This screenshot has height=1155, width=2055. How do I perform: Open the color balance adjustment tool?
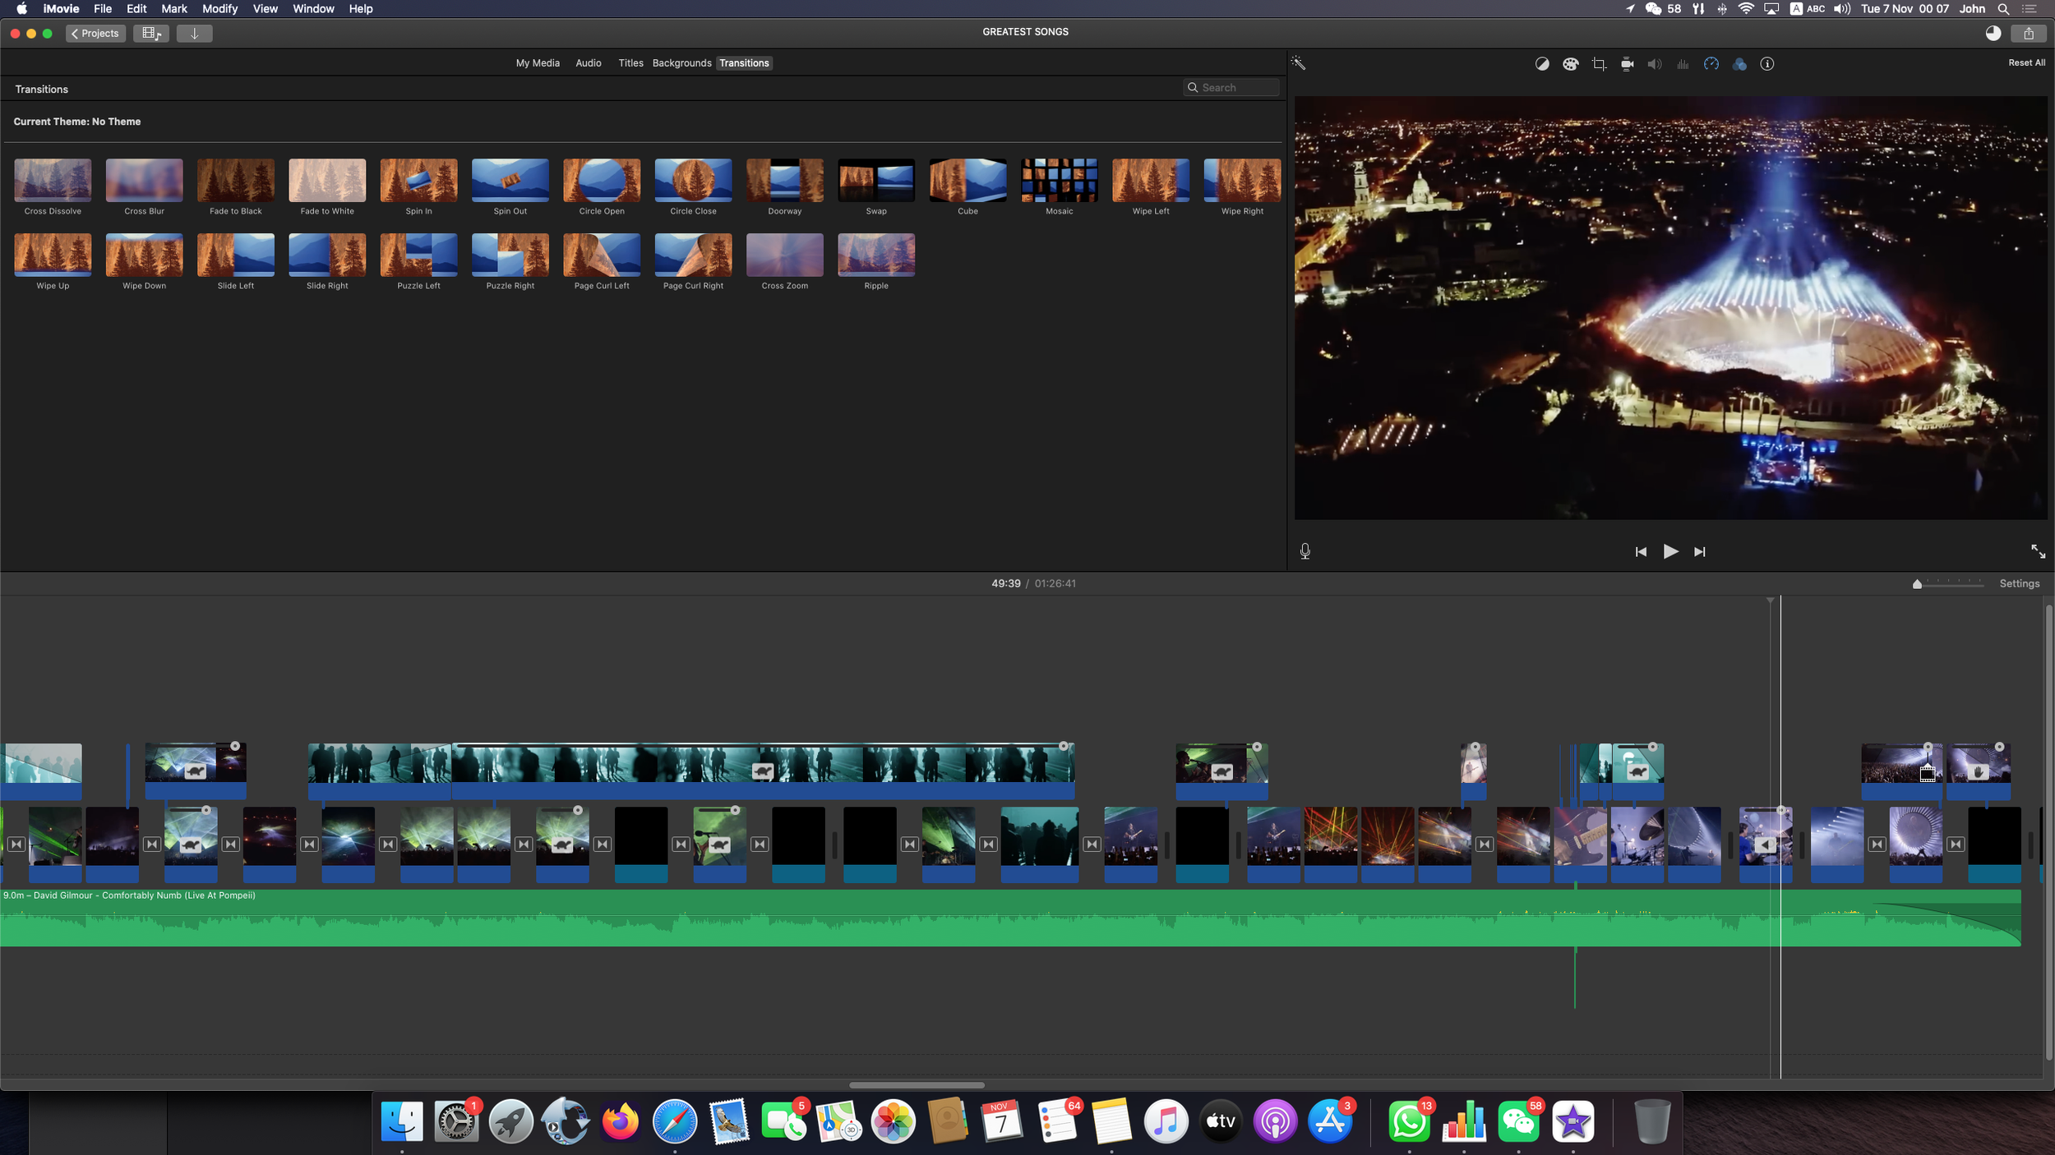(x=1542, y=64)
